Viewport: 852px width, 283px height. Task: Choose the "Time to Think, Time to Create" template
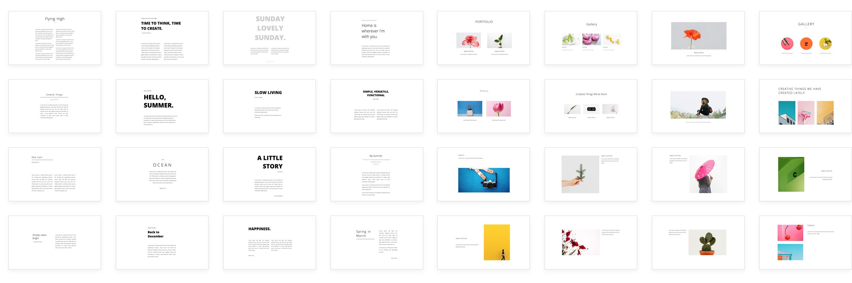click(x=162, y=38)
